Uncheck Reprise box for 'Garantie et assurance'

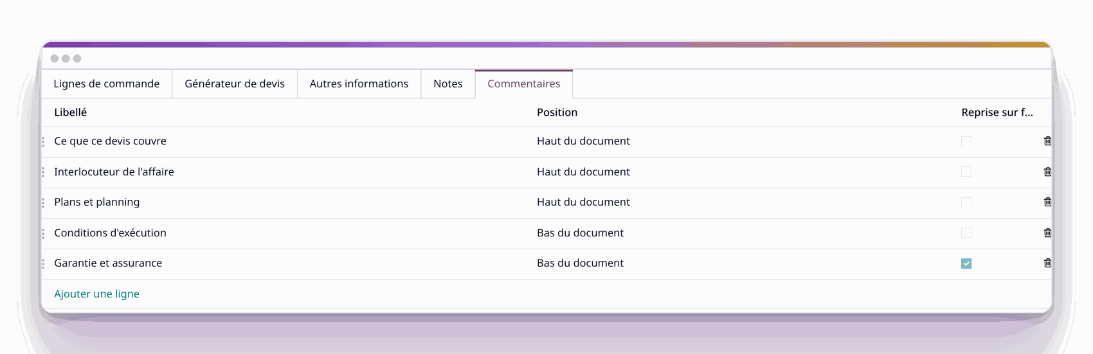966,263
